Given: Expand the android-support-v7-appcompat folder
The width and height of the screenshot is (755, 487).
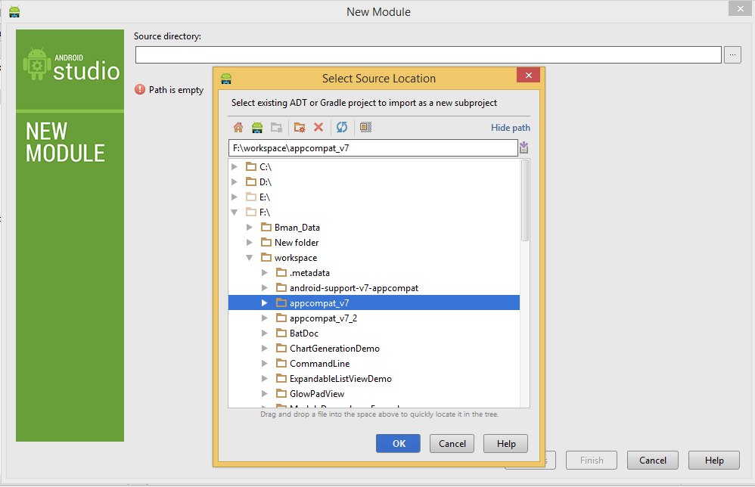Looking at the screenshot, I should [x=265, y=288].
